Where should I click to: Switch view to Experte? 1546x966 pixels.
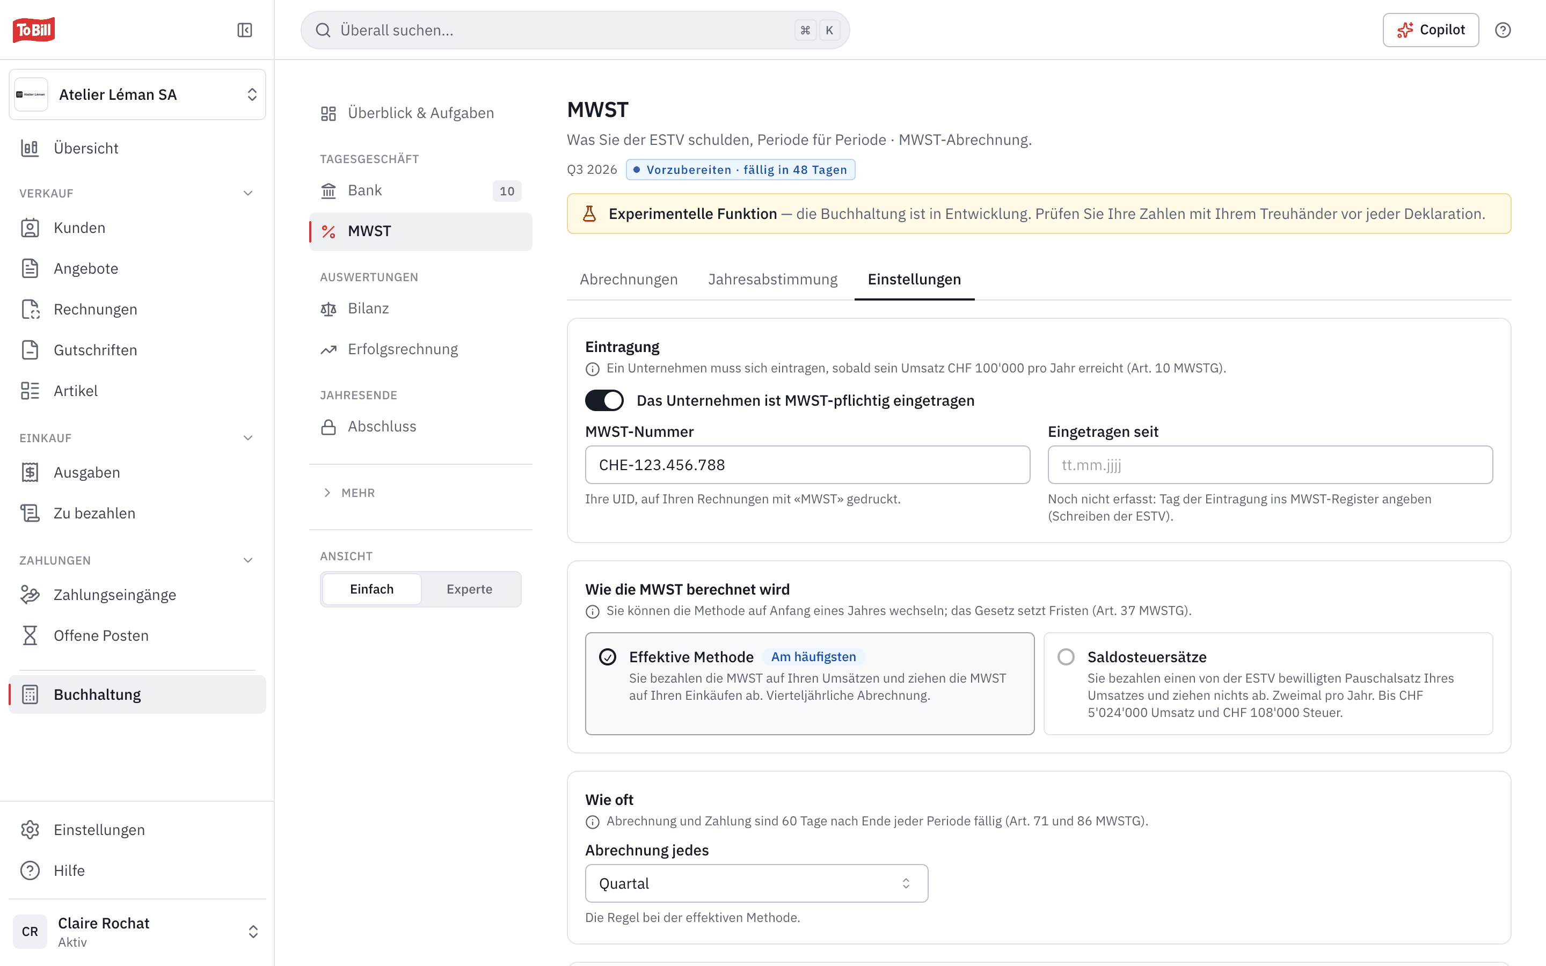[x=470, y=589]
